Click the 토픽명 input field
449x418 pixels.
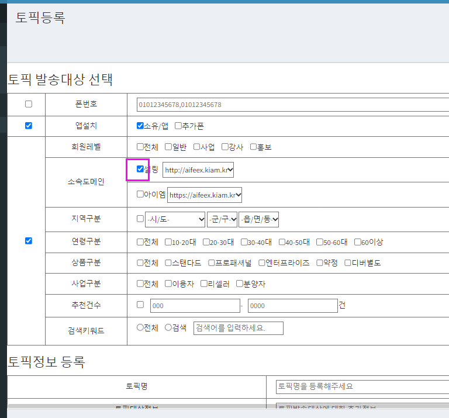[x=361, y=386]
